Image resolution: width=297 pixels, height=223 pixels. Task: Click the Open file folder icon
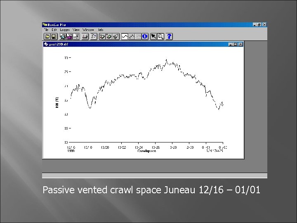pos(47,36)
